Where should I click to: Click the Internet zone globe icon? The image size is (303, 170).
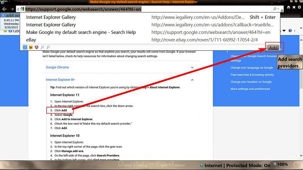tap(202, 166)
